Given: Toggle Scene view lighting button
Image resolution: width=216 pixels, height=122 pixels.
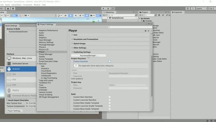Looking at the screenshot, I should tap(71, 16).
